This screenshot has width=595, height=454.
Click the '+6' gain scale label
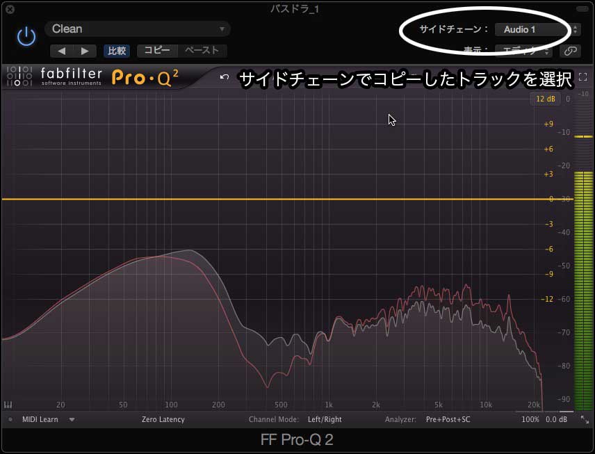548,149
